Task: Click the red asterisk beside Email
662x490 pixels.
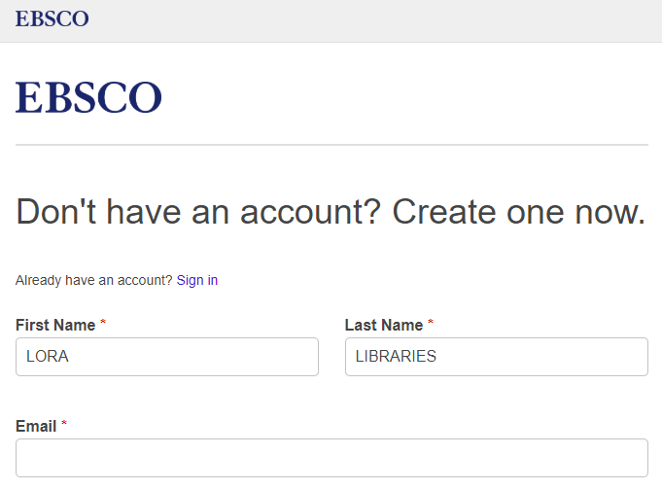Action: click(64, 424)
